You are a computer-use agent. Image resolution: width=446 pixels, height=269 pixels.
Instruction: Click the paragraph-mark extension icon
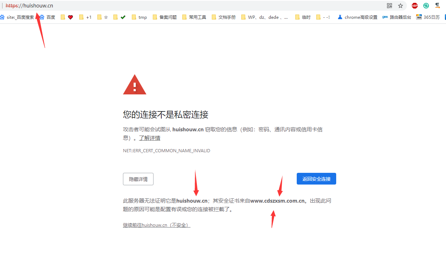pos(437,5)
